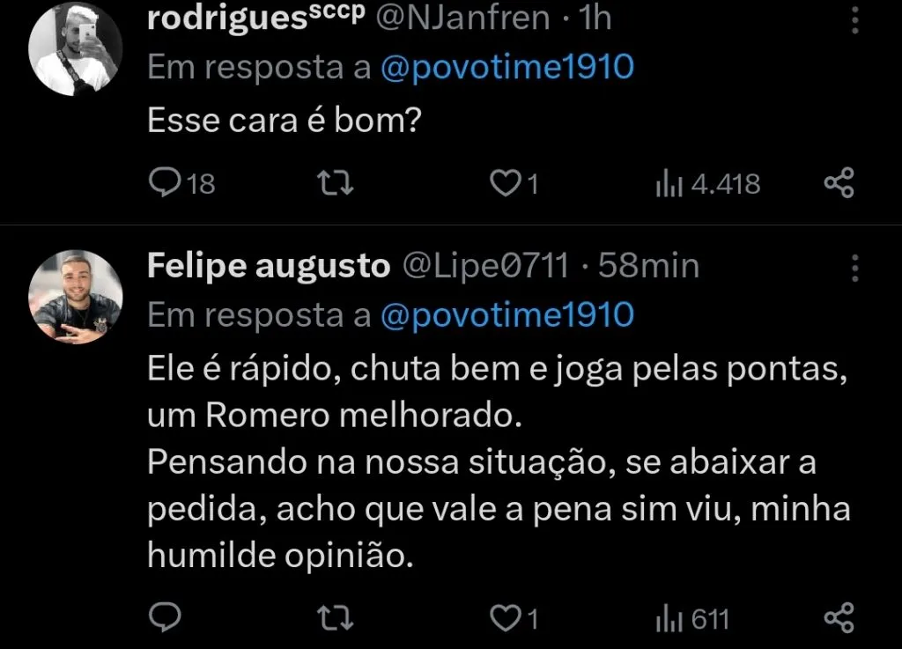902x649 pixels.
Task: Open Felipe augusto's profile picture
Action: point(76,295)
